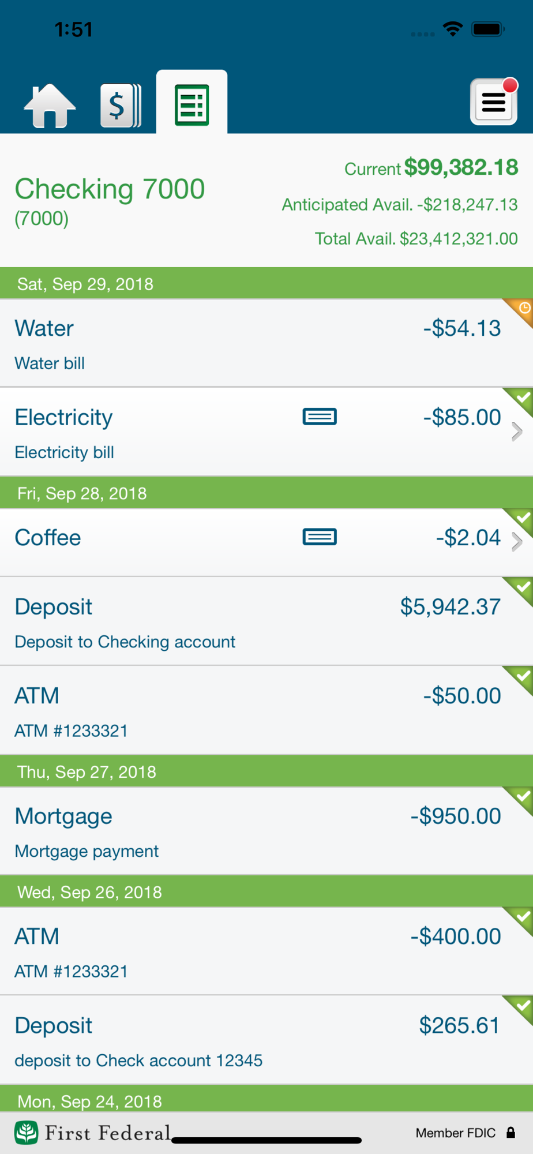Screen dimensions: 533x1154
Task: Select the ATM -$400.00 transaction
Action: [266, 951]
